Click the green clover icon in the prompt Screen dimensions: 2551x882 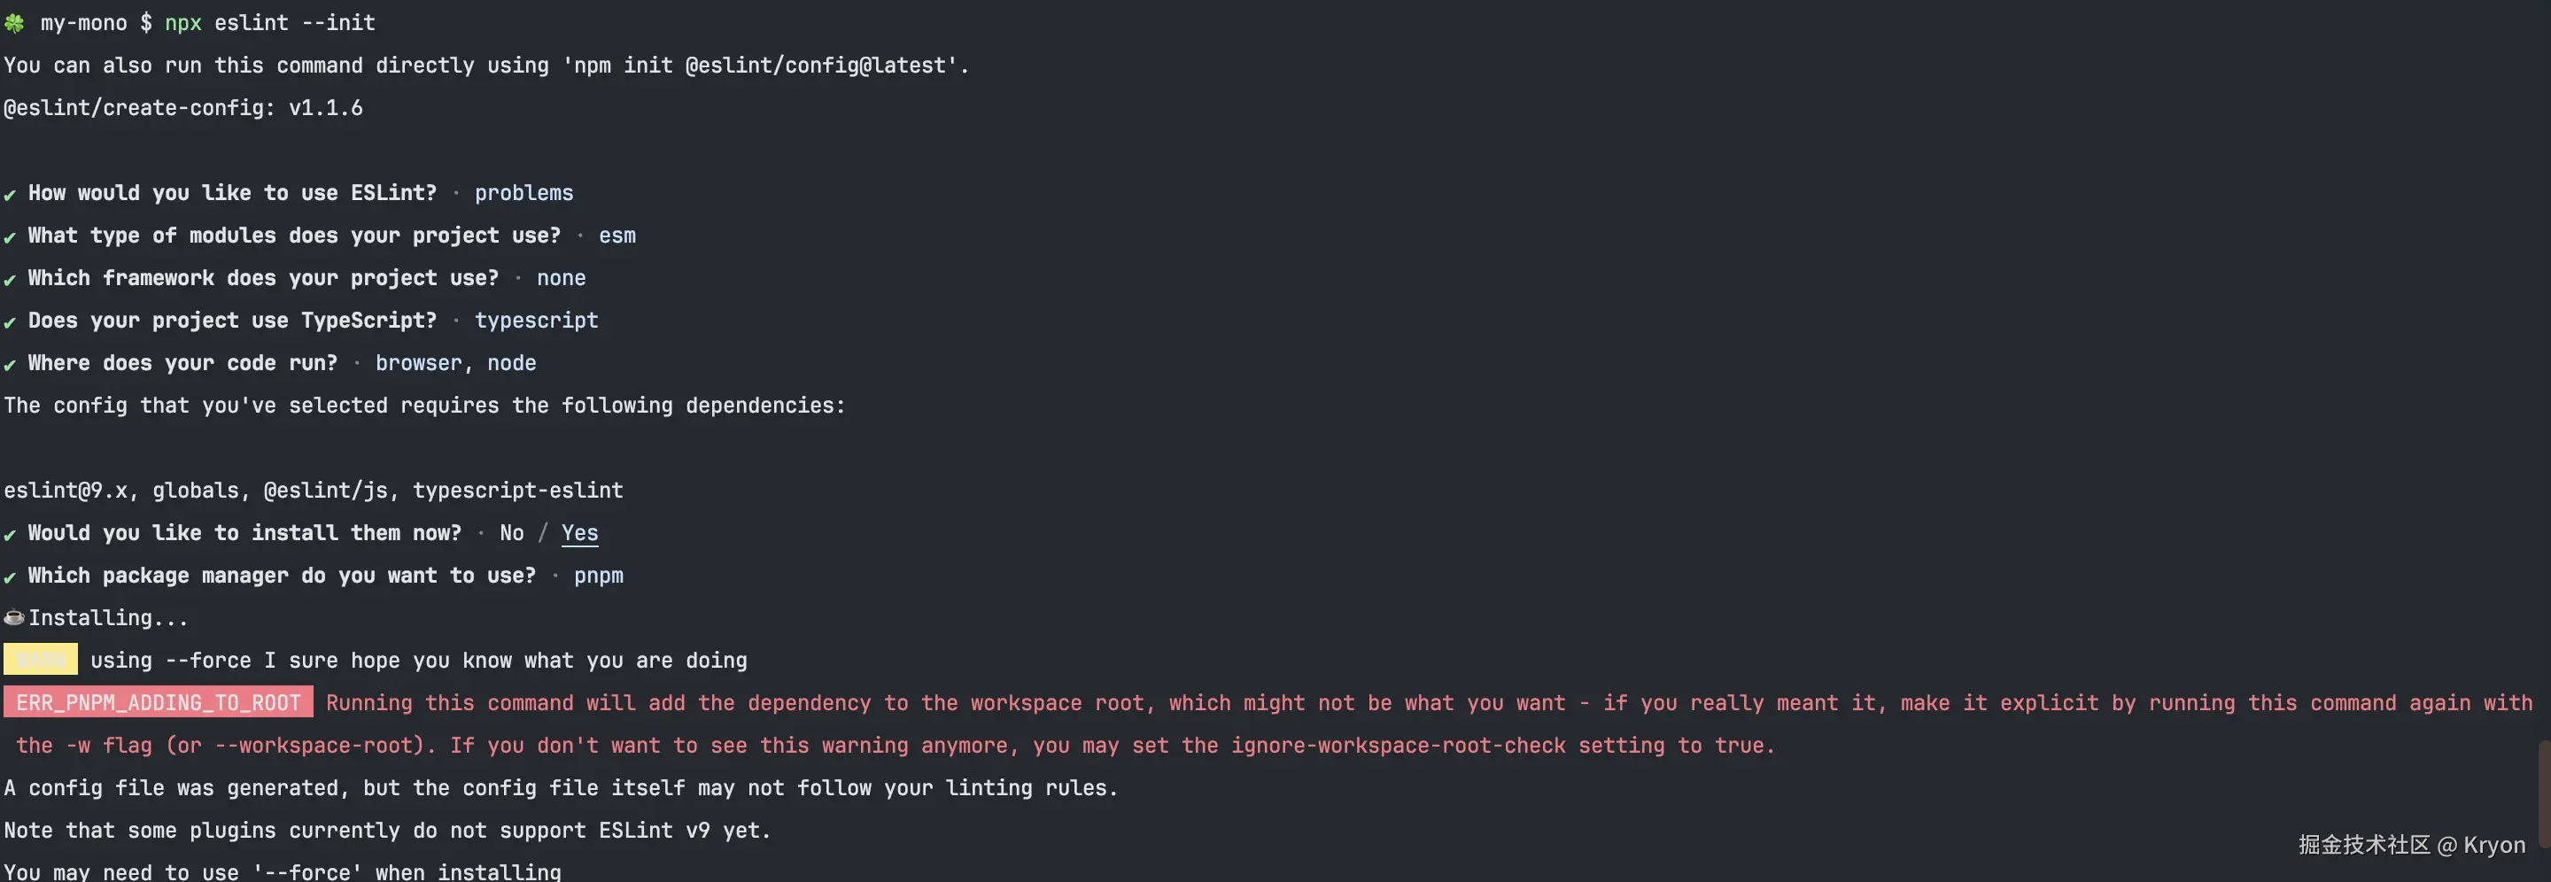point(14,23)
